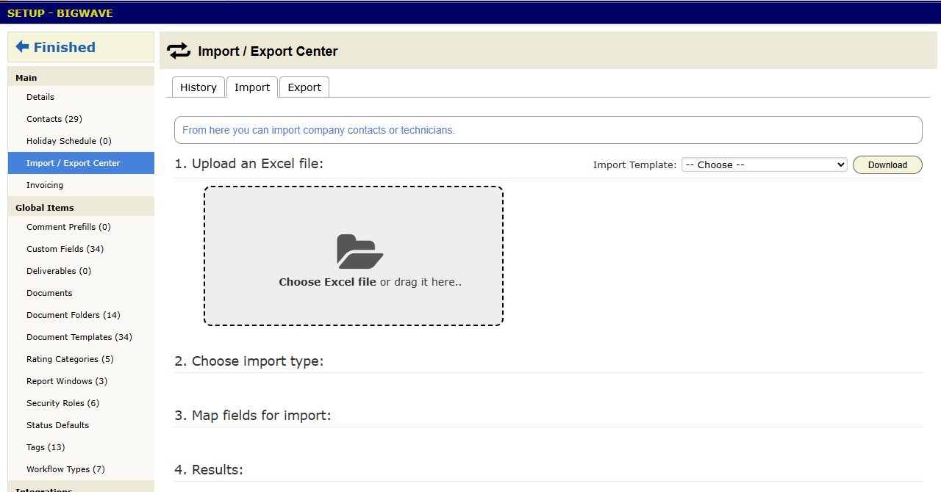The width and height of the screenshot is (941, 492).
Task: Switch to the History tab
Action: (x=198, y=87)
